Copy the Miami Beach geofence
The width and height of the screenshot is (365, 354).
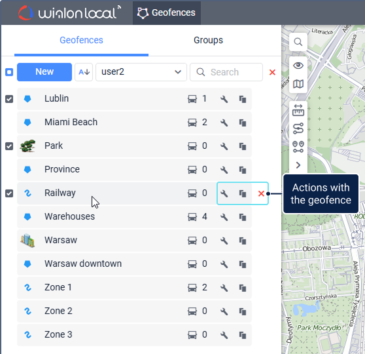[x=243, y=123]
